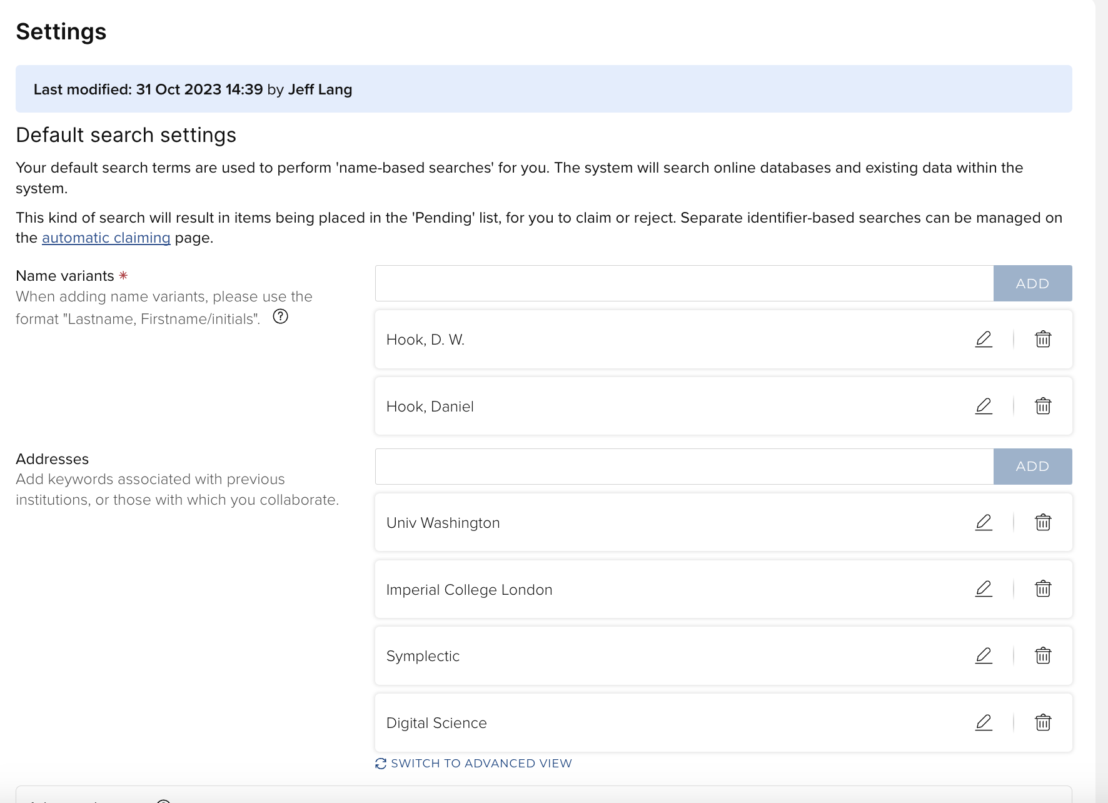The height and width of the screenshot is (803, 1108).
Task: Edit the Imperial College London address
Action: click(x=984, y=589)
